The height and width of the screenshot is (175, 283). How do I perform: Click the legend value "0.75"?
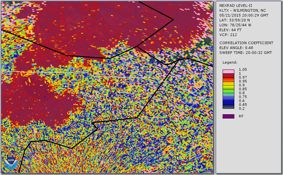click(x=243, y=97)
